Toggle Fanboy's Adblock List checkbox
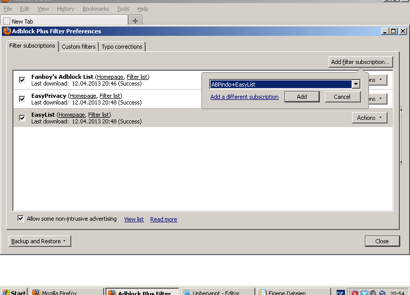The image size is (410, 295). [x=22, y=80]
